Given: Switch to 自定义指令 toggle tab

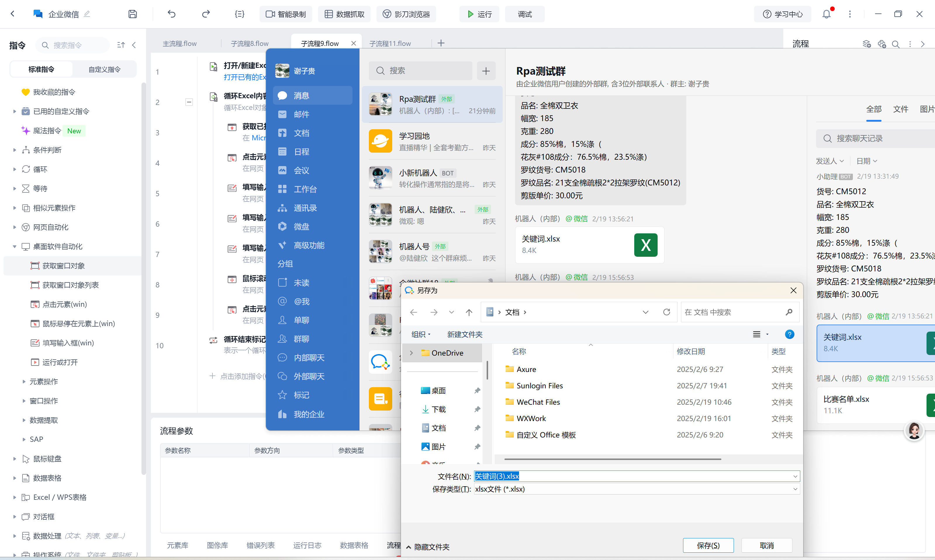Looking at the screenshot, I should click(x=104, y=69).
